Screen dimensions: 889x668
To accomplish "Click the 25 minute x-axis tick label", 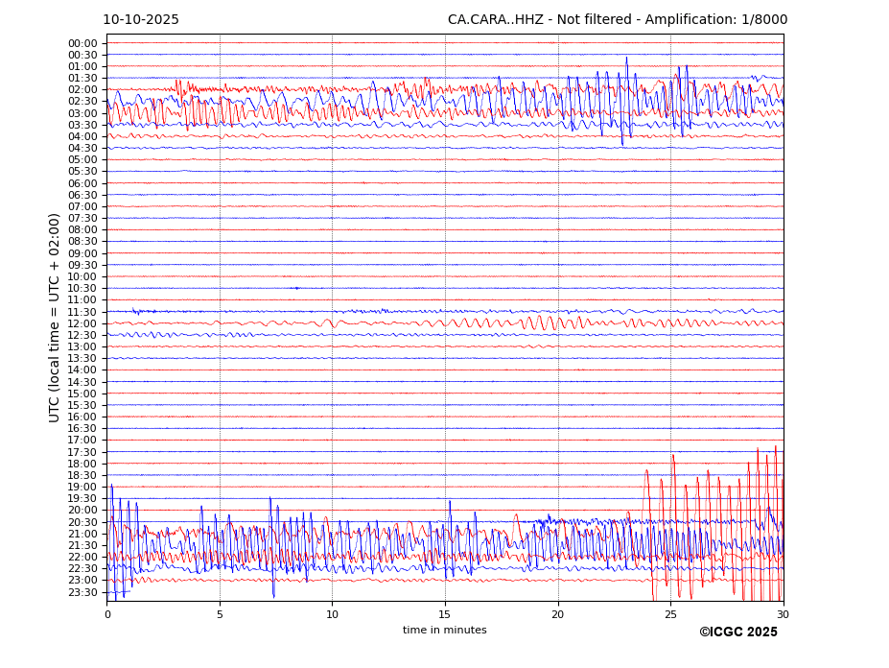I will point(670,614).
